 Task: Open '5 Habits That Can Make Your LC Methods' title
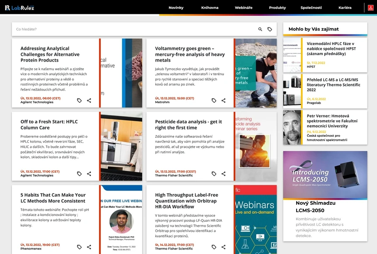53,198
